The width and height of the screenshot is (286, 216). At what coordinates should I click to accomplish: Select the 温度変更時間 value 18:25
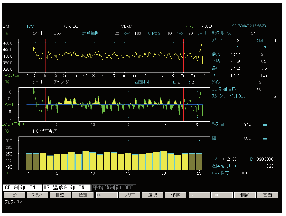[x=269, y=166]
